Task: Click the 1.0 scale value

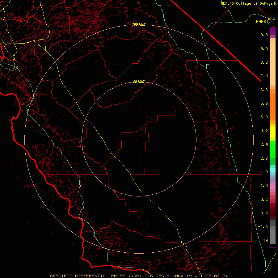Action: click(x=264, y=186)
